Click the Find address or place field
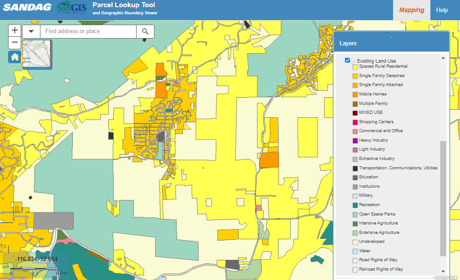The height and width of the screenshot is (280, 460). 88,31
